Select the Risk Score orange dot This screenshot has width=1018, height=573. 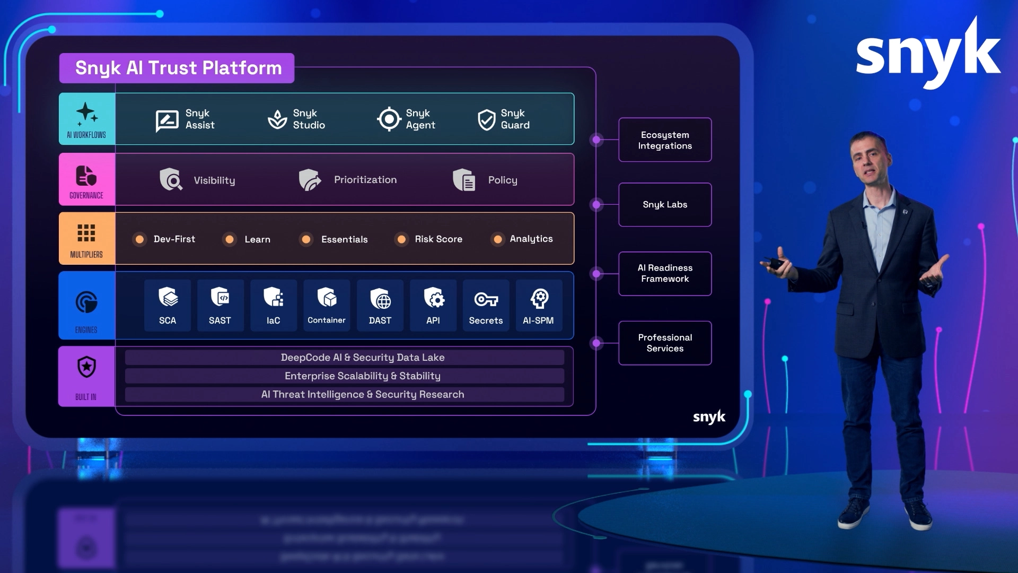pos(401,239)
